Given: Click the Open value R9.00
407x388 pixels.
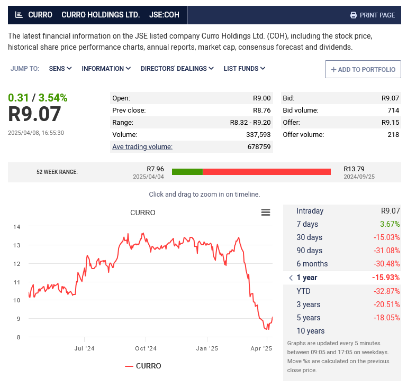Looking at the screenshot, I should [261, 98].
